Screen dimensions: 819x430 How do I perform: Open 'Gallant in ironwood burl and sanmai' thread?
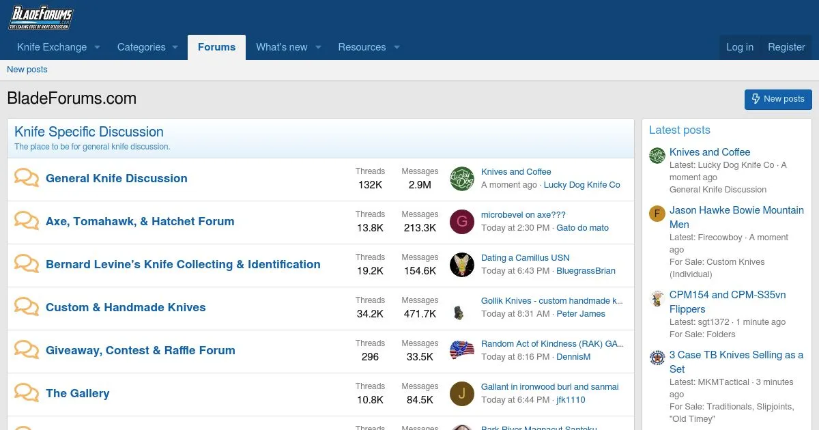(550, 387)
